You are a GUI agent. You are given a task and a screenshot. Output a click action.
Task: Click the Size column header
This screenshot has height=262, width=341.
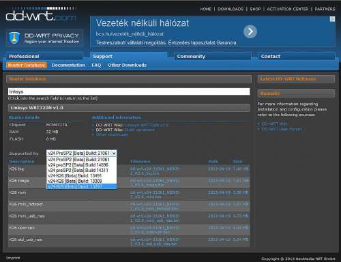click(238, 162)
